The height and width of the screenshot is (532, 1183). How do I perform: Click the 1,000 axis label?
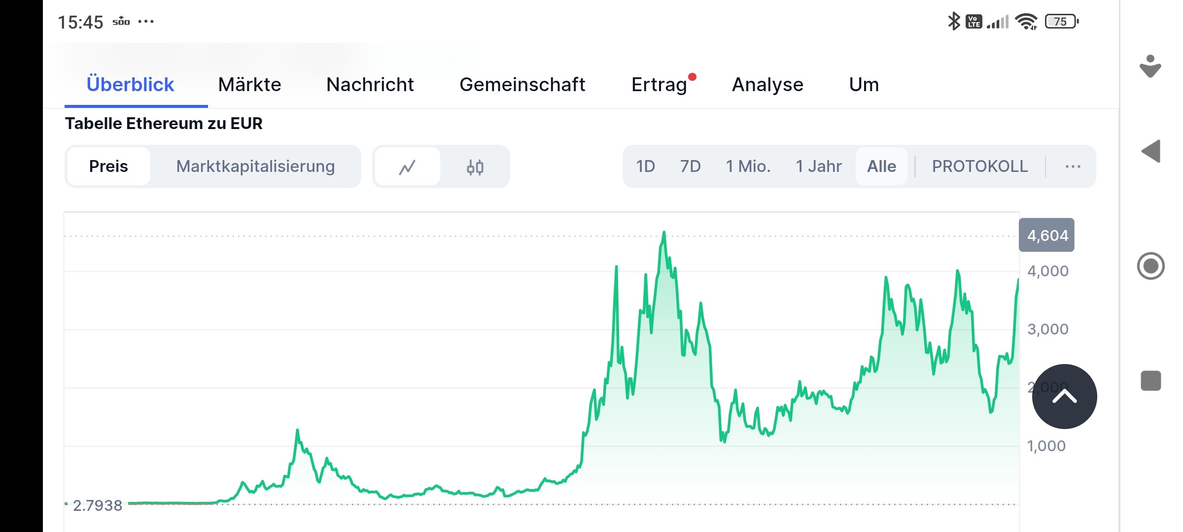pyautogui.click(x=1046, y=446)
